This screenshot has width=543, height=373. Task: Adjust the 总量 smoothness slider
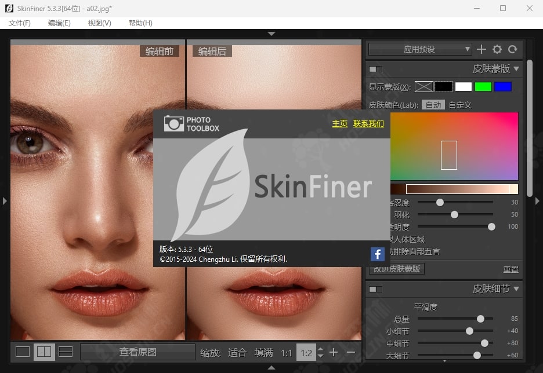(481, 319)
